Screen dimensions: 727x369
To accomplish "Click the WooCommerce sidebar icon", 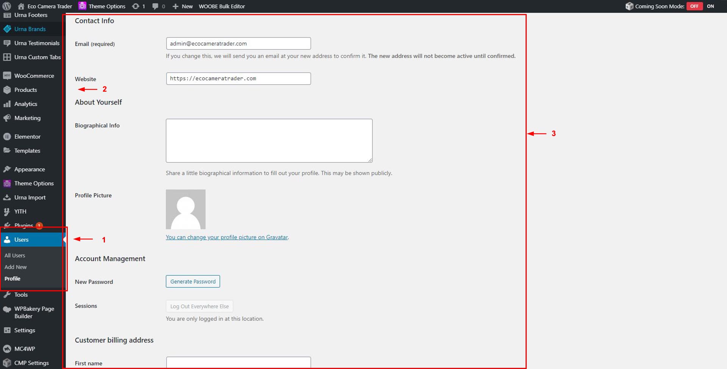I will click(7, 76).
